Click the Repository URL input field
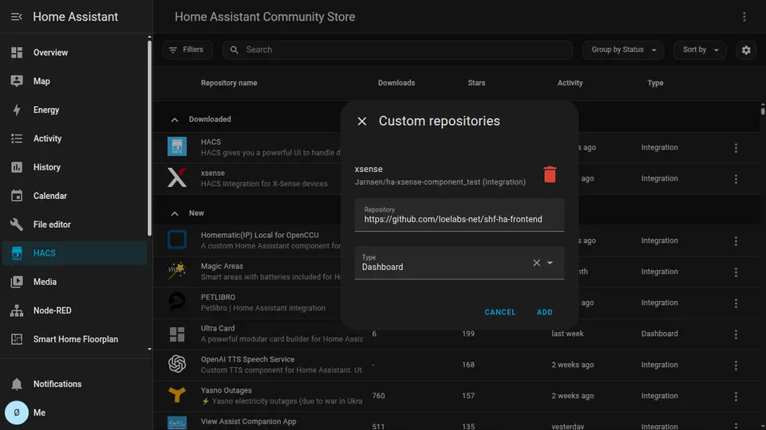 pyautogui.click(x=460, y=215)
